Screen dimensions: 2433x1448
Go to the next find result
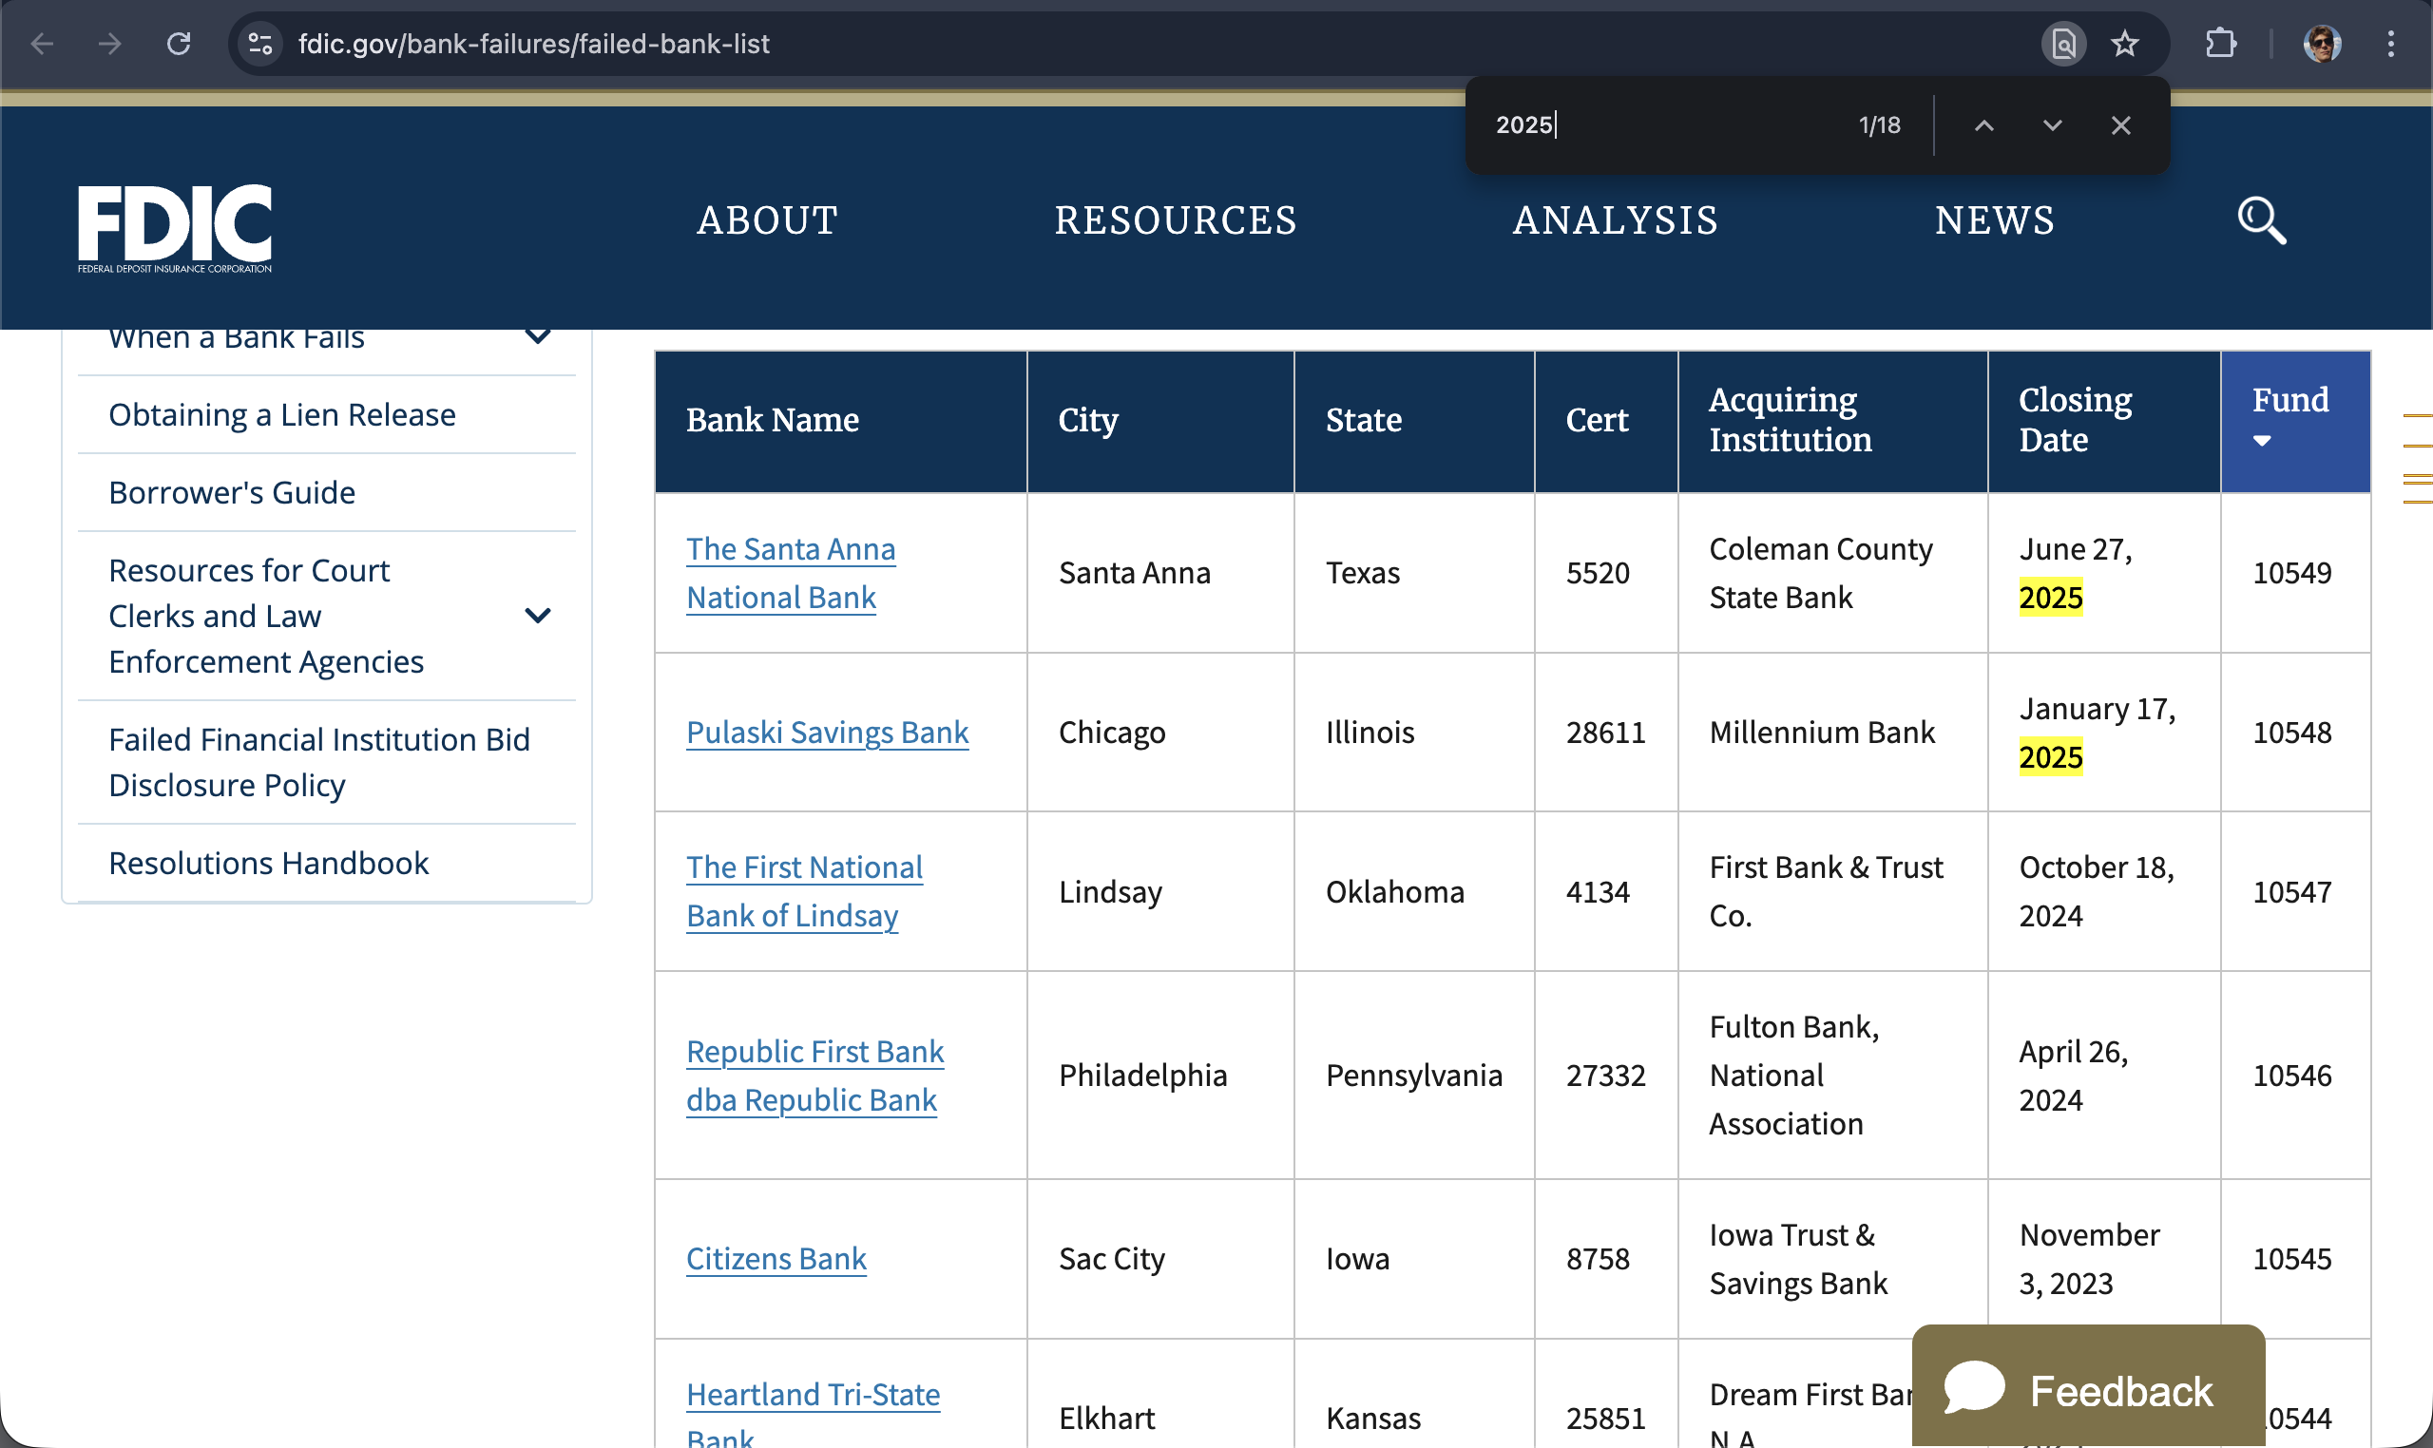pyautogui.click(x=2053, y=124)
